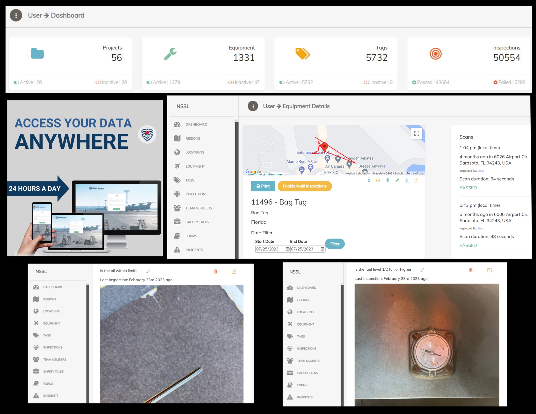Open the menu next to Equipment Details header
This screenshot has width=536, height=414.
[253, 106]
